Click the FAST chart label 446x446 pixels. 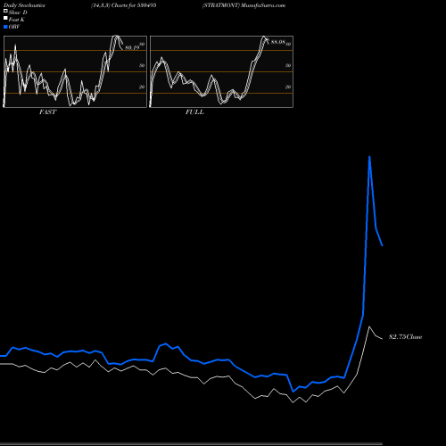(47, 112)
